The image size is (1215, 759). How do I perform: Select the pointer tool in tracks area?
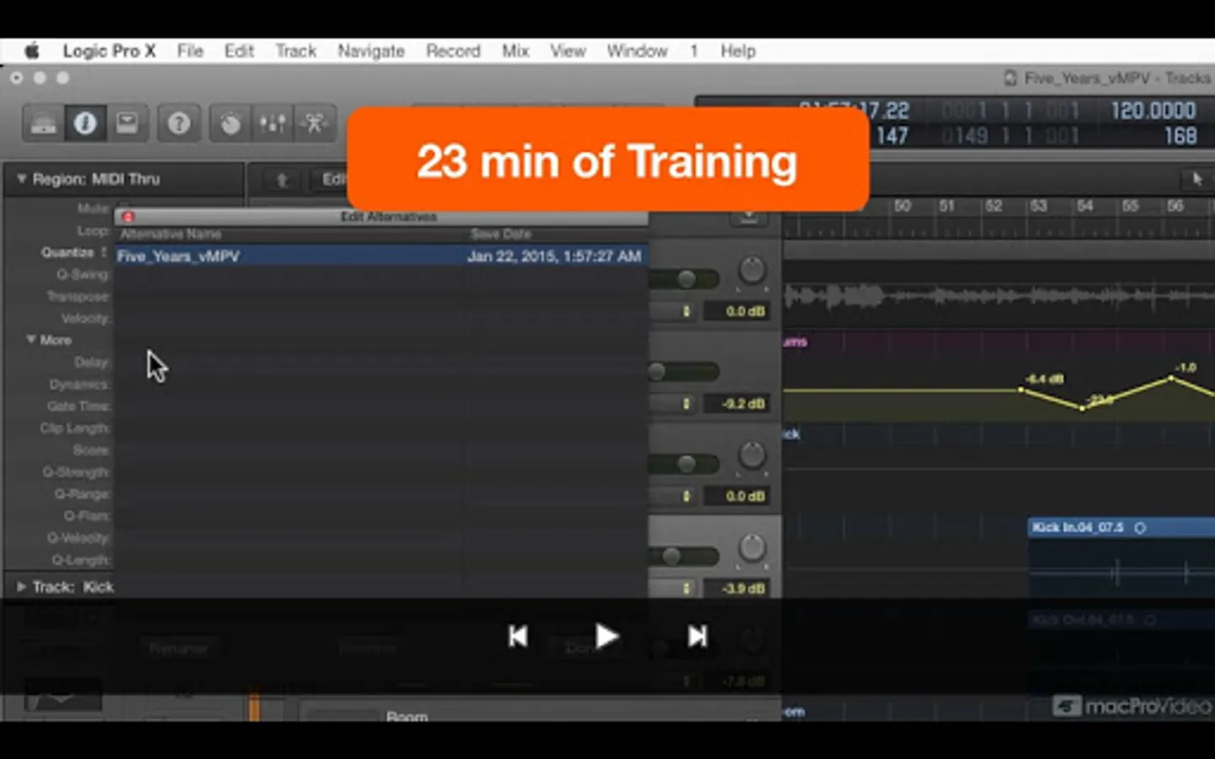1196,179
